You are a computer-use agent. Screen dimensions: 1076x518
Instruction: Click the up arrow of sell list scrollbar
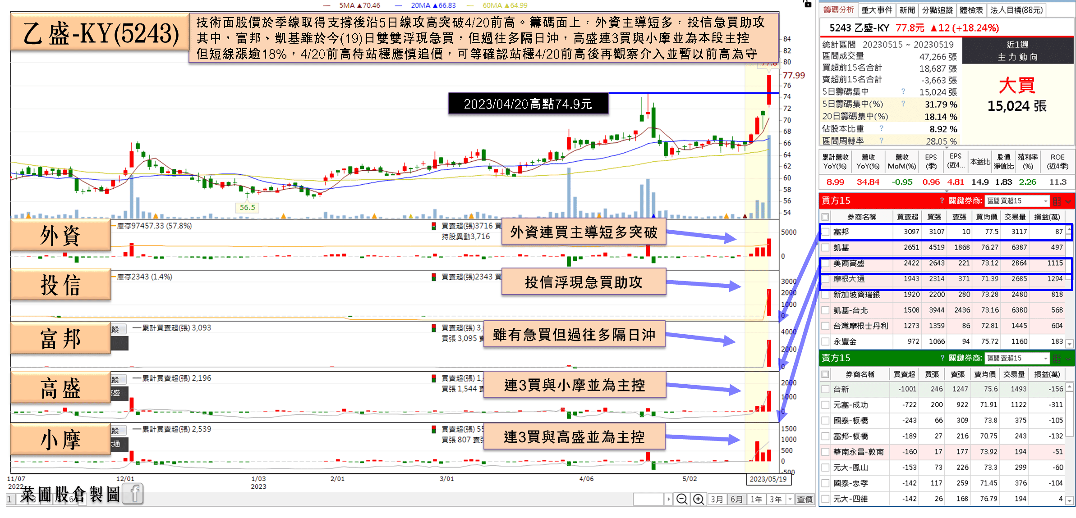point(1069,386)
